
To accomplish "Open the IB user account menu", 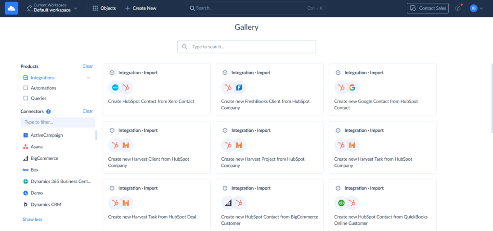I will (476, 9).
